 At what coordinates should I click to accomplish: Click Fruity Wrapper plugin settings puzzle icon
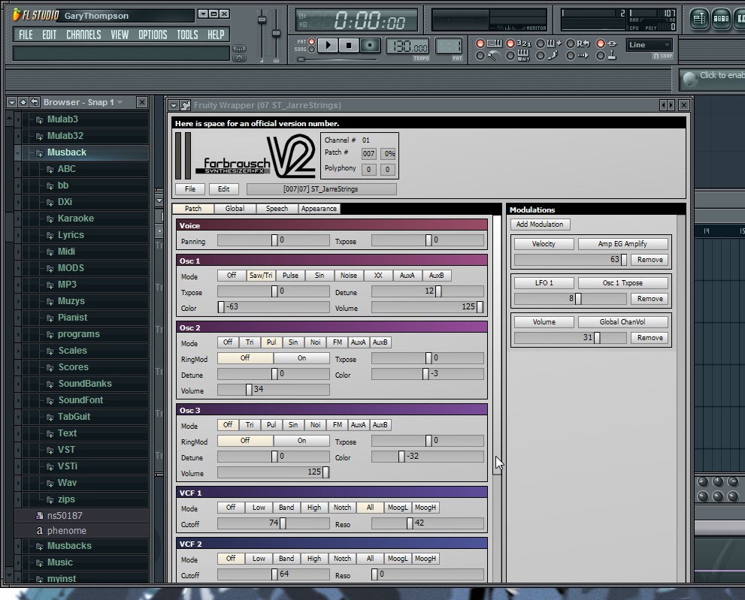click(x=185, y=105)
